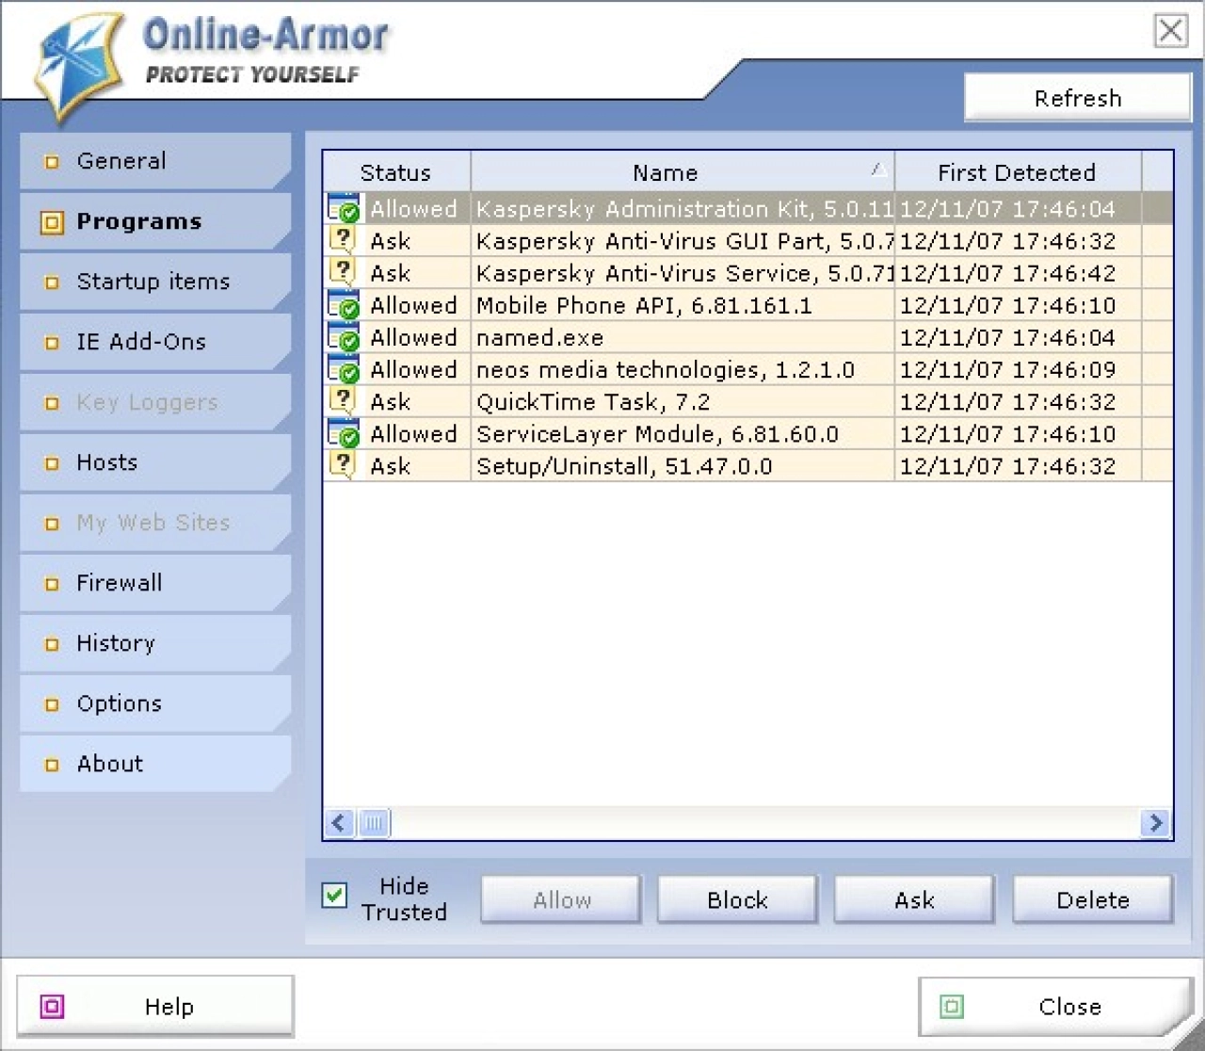Click the bullet icon beside Startup items
The height and width of the screenshot is (1051, 1205).
tap(52, 283)
